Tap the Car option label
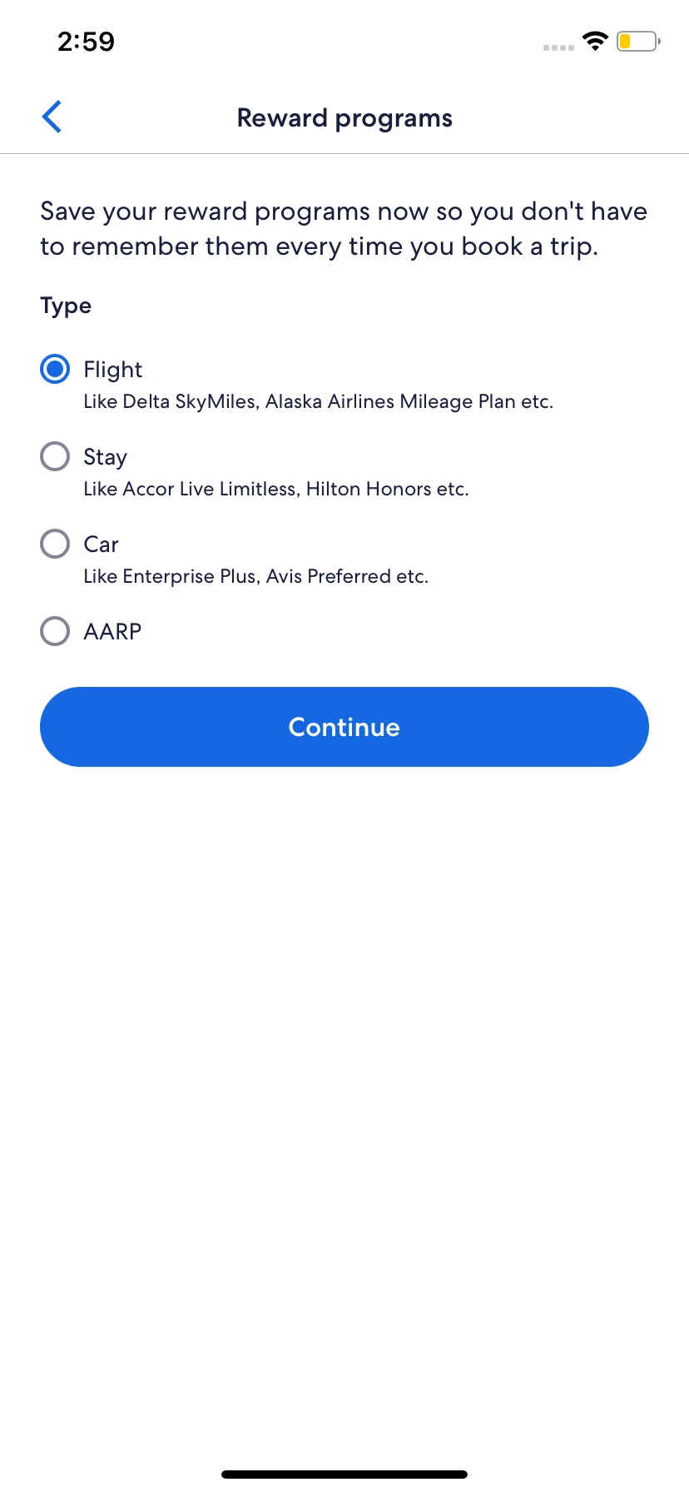The width and height of the screenshot is (689, 1492). (x=102, y=545)
